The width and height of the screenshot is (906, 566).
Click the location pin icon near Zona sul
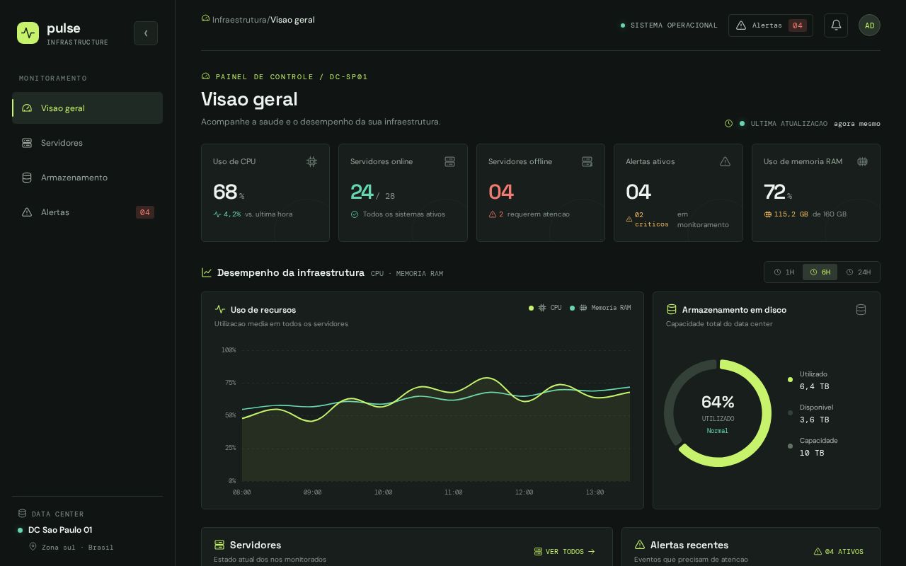(x=33, y=547)
